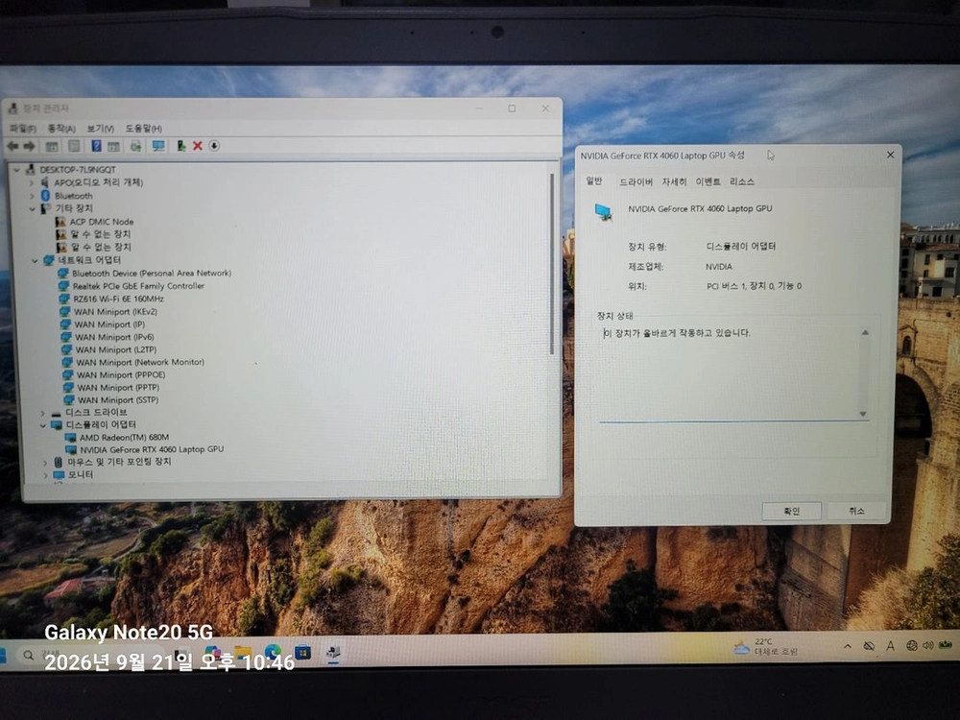The image size is (960, 720).
Task: Click the 확인 button in properties dialog
Action: pos(792,511)
